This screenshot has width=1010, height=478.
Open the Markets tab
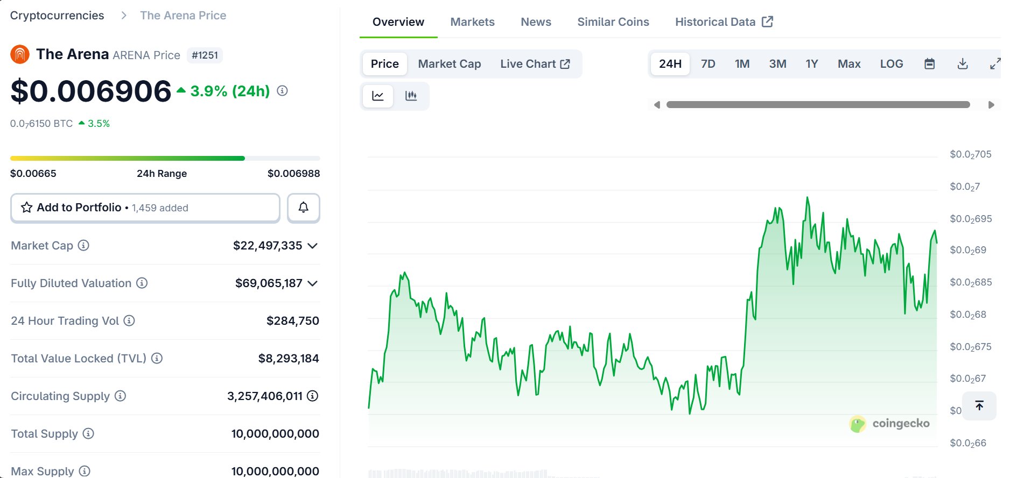click(472, 22)
